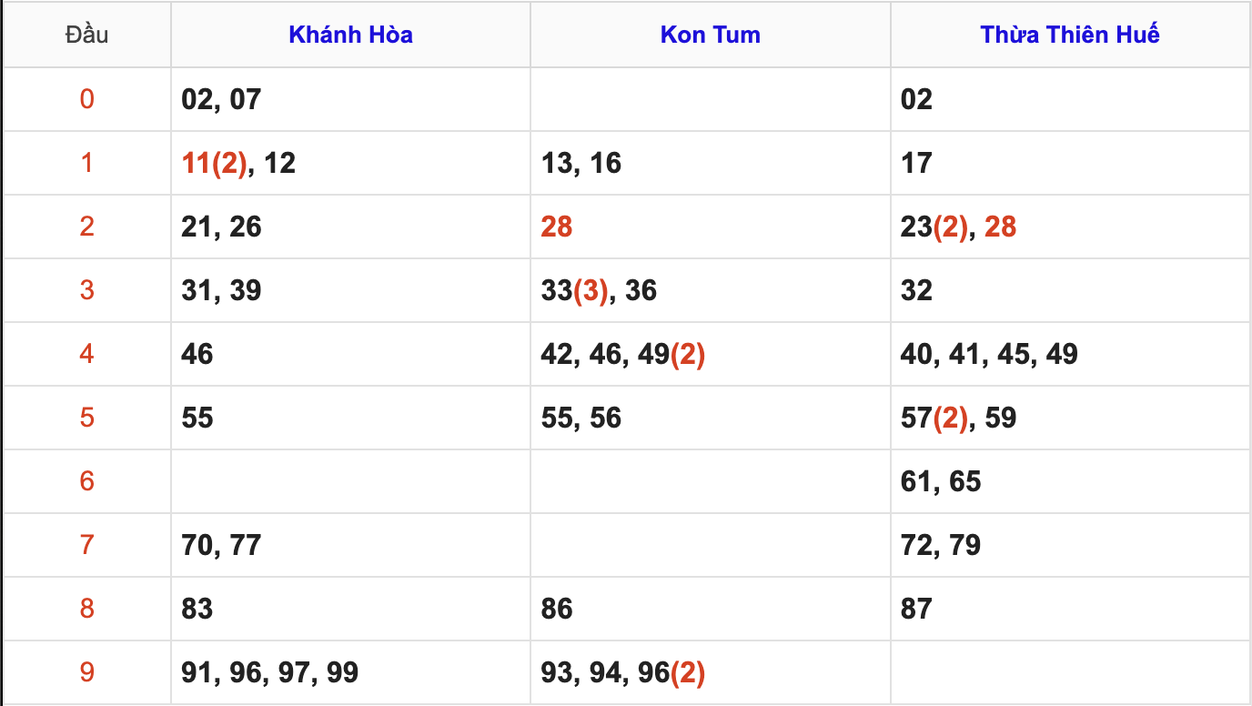Select 87 in Thừa Thiên Huế column
The image size is (1252, 706).
[x=916, y=609]
